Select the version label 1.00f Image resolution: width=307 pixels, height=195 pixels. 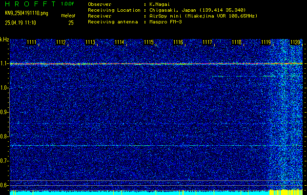(67, 4)
